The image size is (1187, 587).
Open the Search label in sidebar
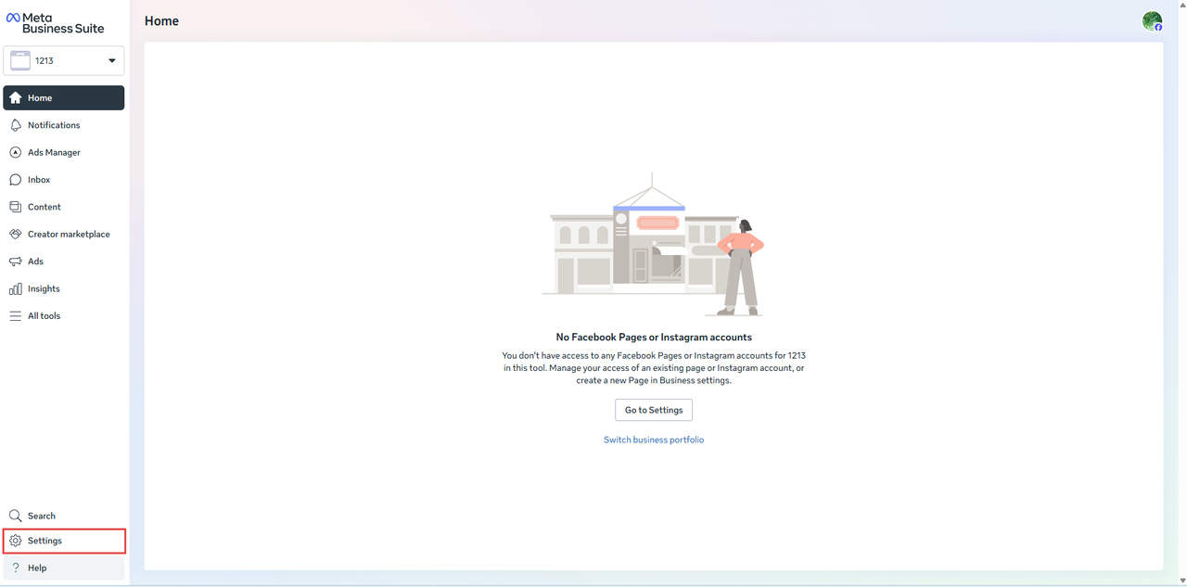tap(42, 516)
